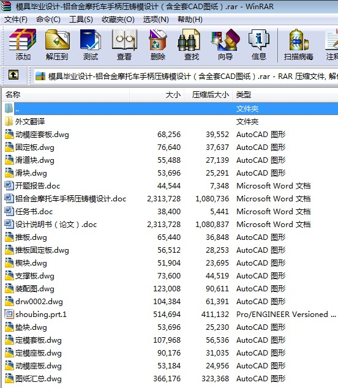Click the icon of 定模套板.dwg
The width and height of the screenshot is (338, 388).
coord(9,340)
